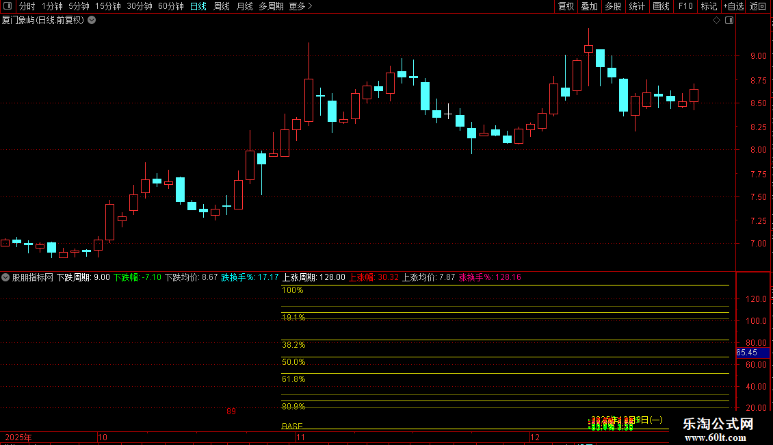Click the 2025年 label on time axis
Screen dimensions: 773x445
click(x=18, y=437)
